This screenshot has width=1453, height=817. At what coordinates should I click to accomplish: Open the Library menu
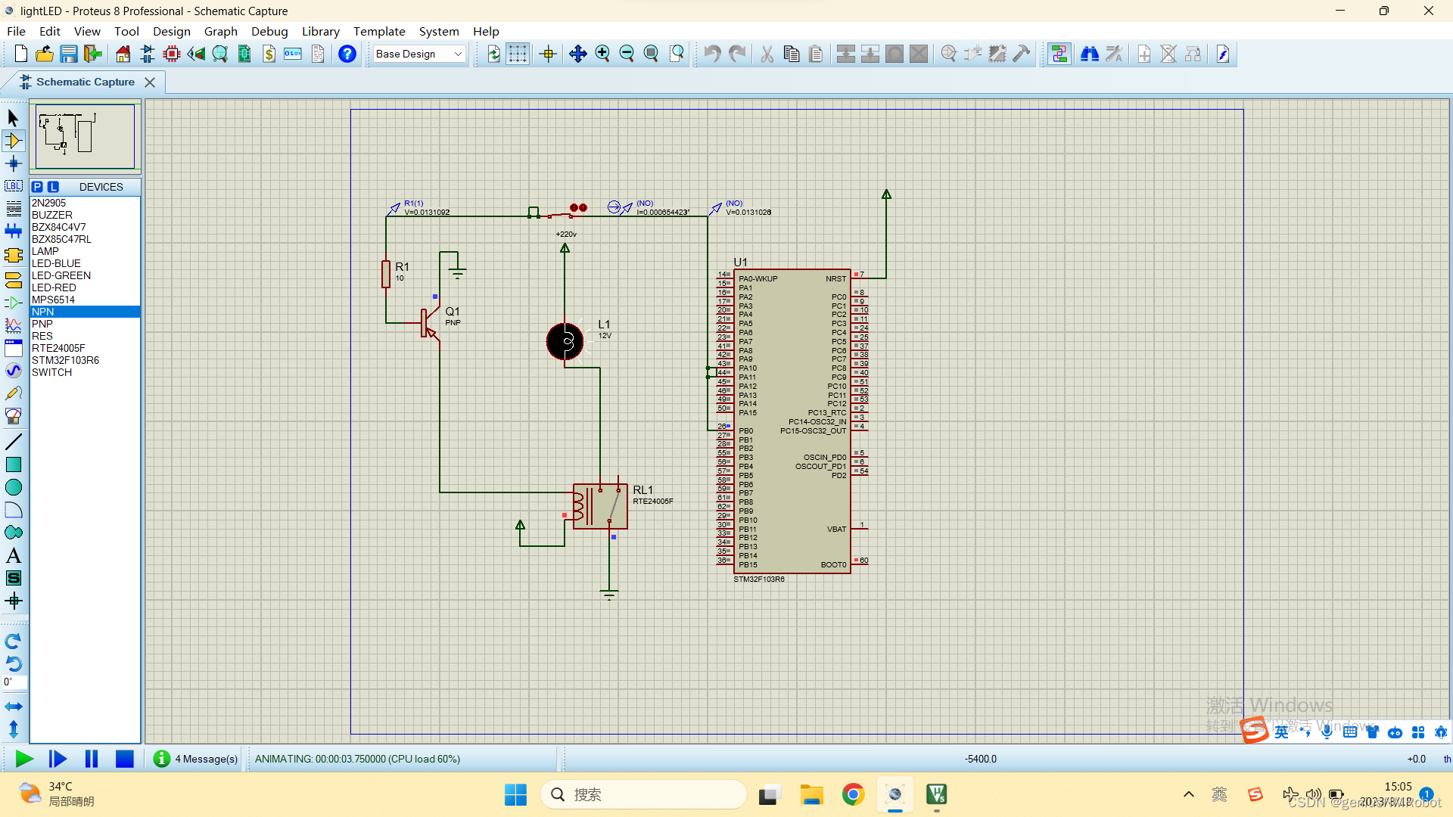320,31
